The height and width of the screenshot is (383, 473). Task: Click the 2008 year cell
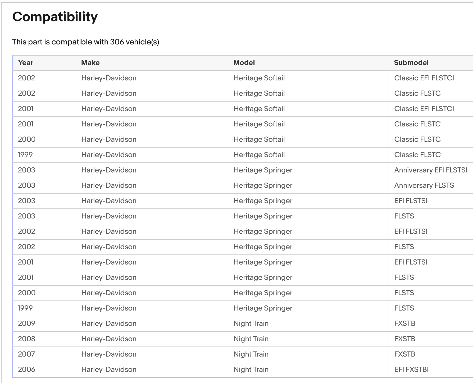coord(26,339)
